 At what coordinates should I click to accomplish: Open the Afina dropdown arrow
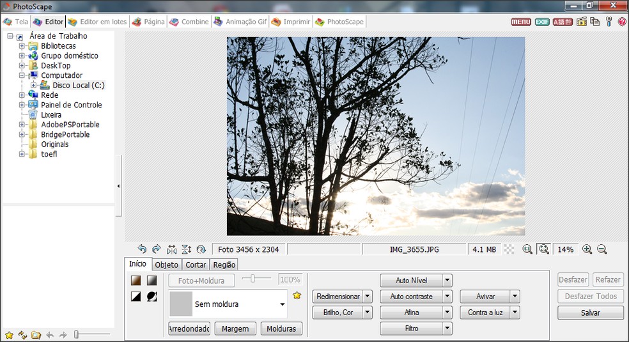447,313
